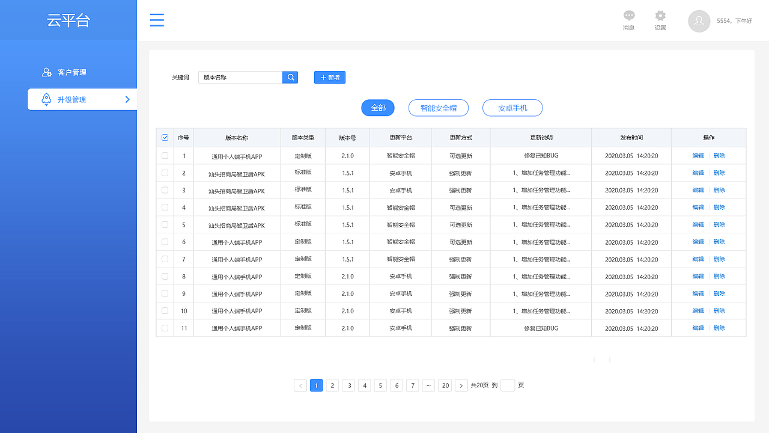This screenshot has width=769, height=433.
Task: Click the helmet icon for 升级管理
Action: 47,99
